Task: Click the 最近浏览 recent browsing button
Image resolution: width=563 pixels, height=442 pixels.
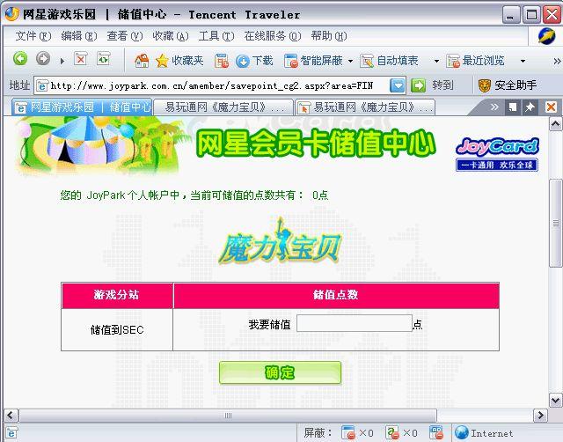Action: click(475, 61)
